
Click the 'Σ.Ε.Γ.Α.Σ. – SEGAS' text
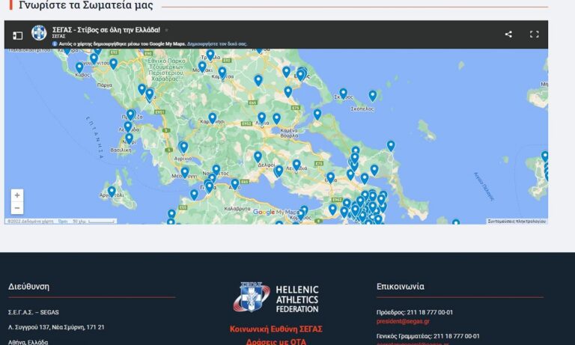[34, 312]
